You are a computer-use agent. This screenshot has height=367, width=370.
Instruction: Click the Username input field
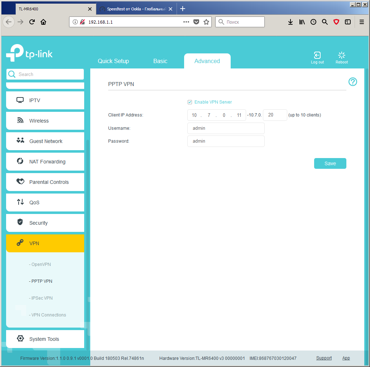coord(226,128)
